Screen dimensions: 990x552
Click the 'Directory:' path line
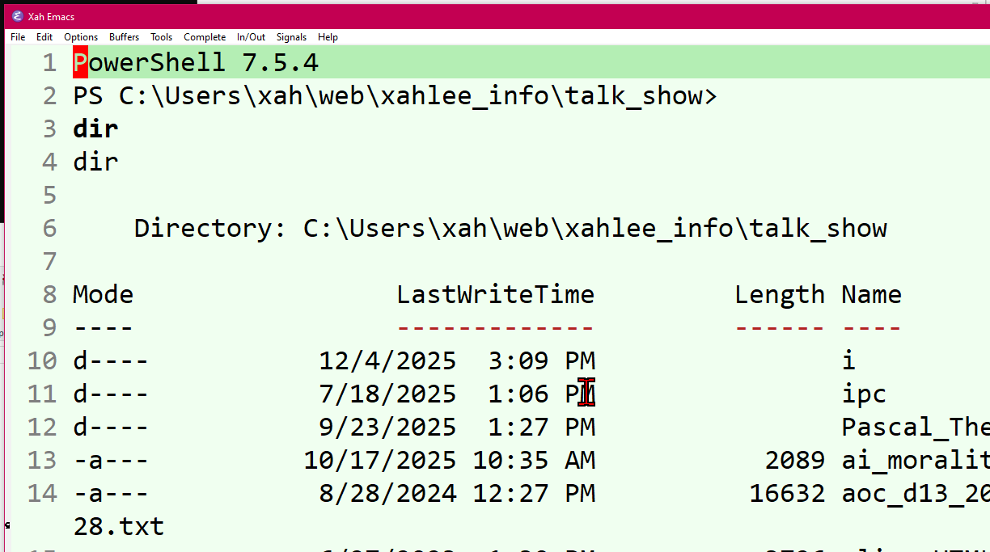coord(510,229)
